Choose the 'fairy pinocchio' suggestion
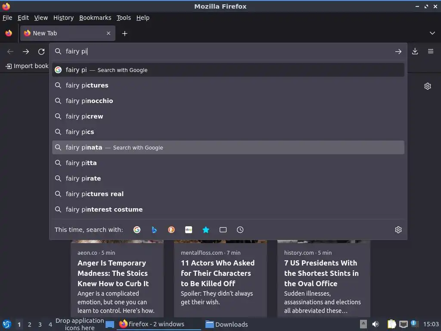The height and width of the screenshot is (331, 441). pos(228,101)
